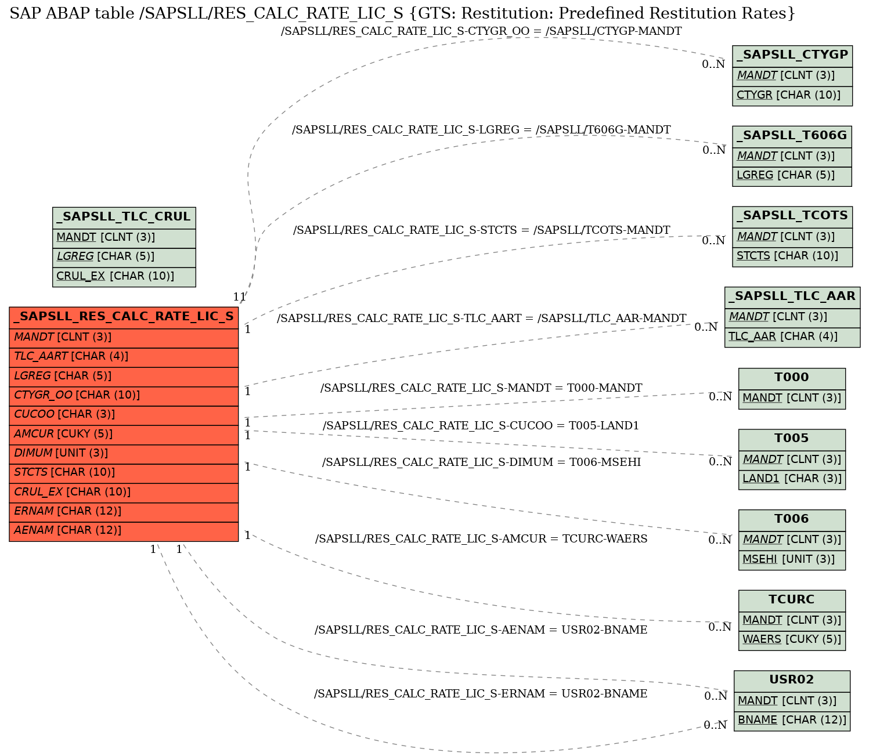Viewport: 869px width, 756px height.
Task: Open the _SAPSLL_CTYGP table header
Action: pyautogui.click(x=792, y=56)
